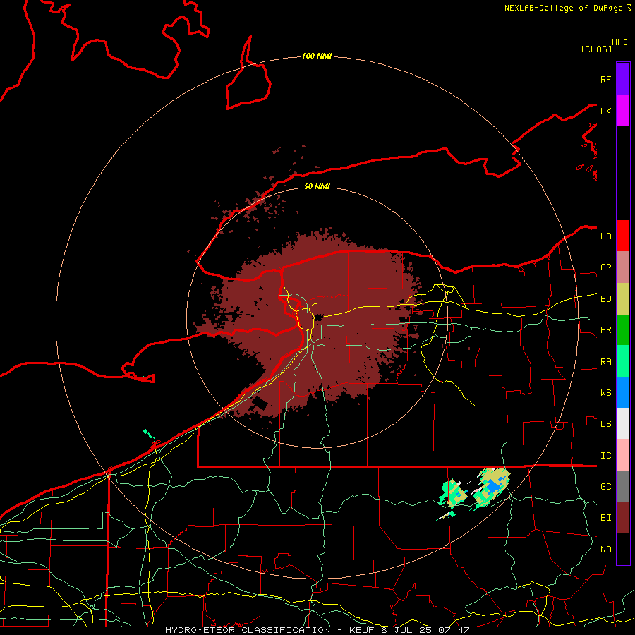Click the BD legend label
Viewport: 635px width, 635px height.
click(605, 299)
